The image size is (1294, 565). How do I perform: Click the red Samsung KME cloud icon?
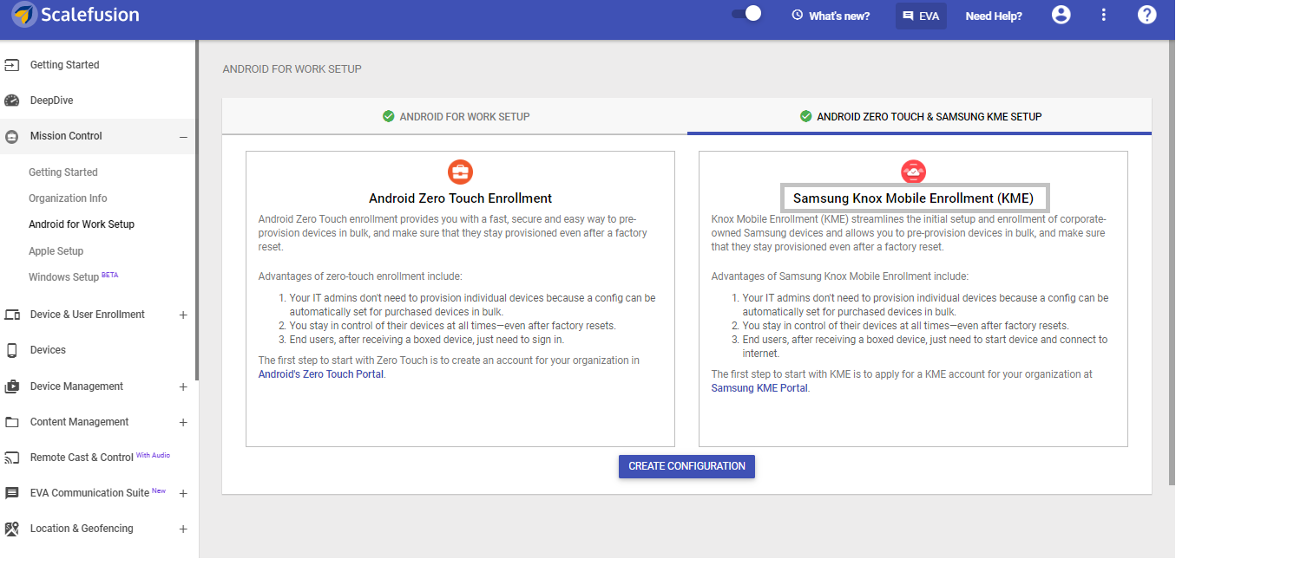914,172
